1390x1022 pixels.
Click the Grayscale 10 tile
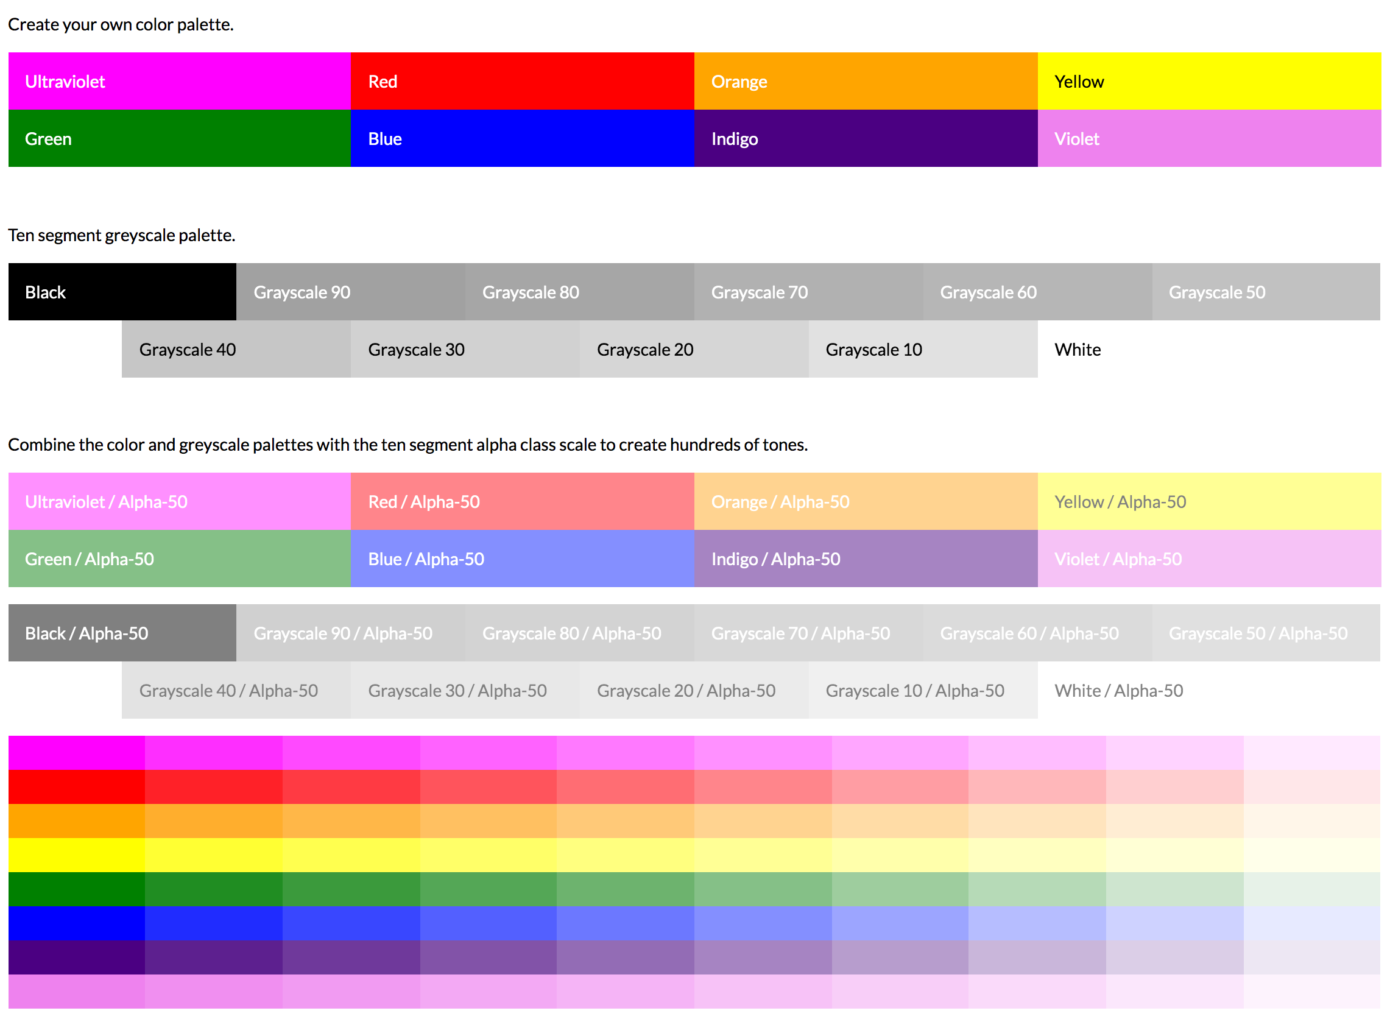point(923,350)
